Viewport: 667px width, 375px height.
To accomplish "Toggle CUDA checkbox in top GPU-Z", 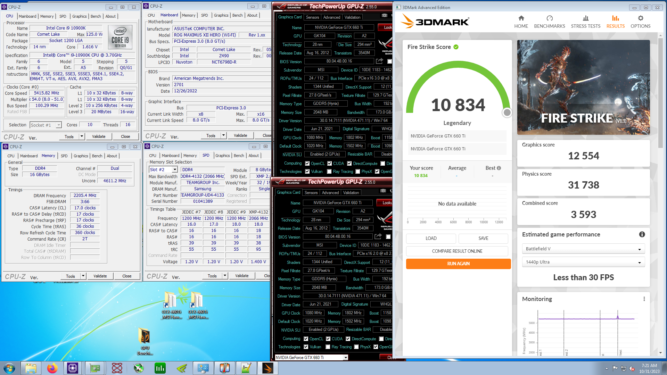I will click(x=329, y=164).
